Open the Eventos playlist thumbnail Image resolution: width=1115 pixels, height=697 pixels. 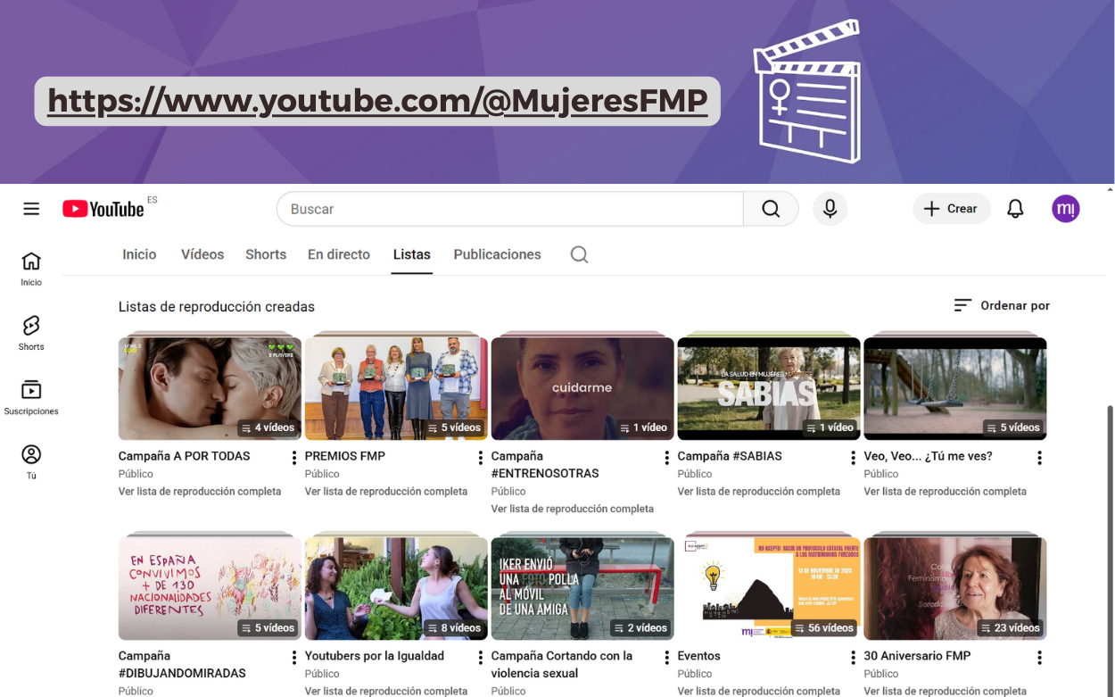tap(769, 588)
